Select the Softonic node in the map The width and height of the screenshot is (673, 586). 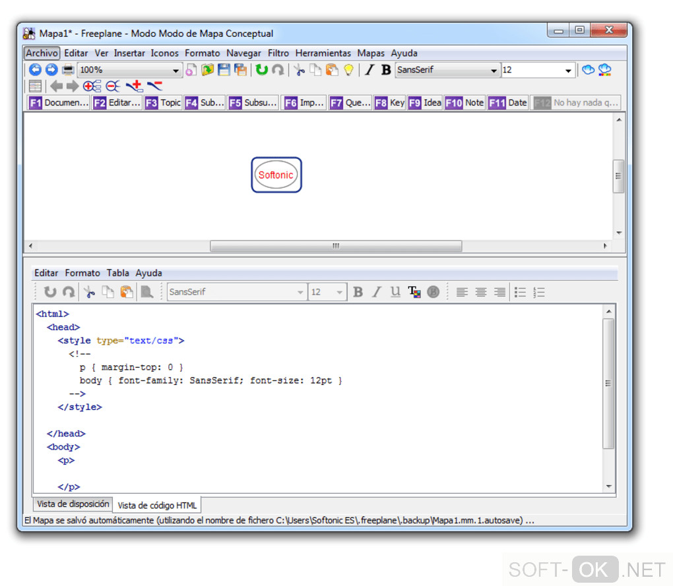pyautogui.click(x=276, y=175)
